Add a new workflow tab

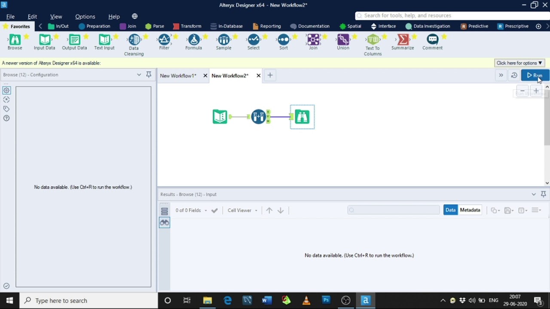(270, 76)
